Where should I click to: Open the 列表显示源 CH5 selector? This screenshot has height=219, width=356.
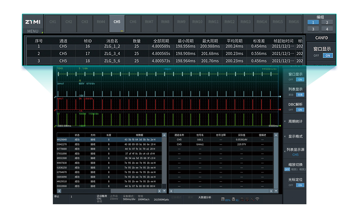pyautogui.click(x=295, y=152)
